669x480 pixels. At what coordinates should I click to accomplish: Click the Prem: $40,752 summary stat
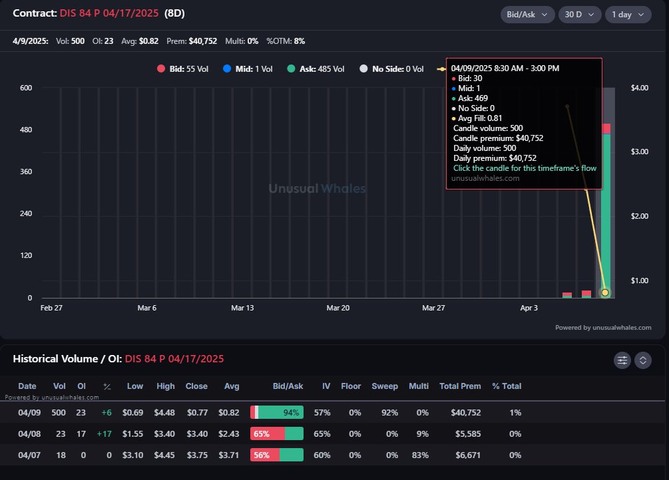point(192,41)
